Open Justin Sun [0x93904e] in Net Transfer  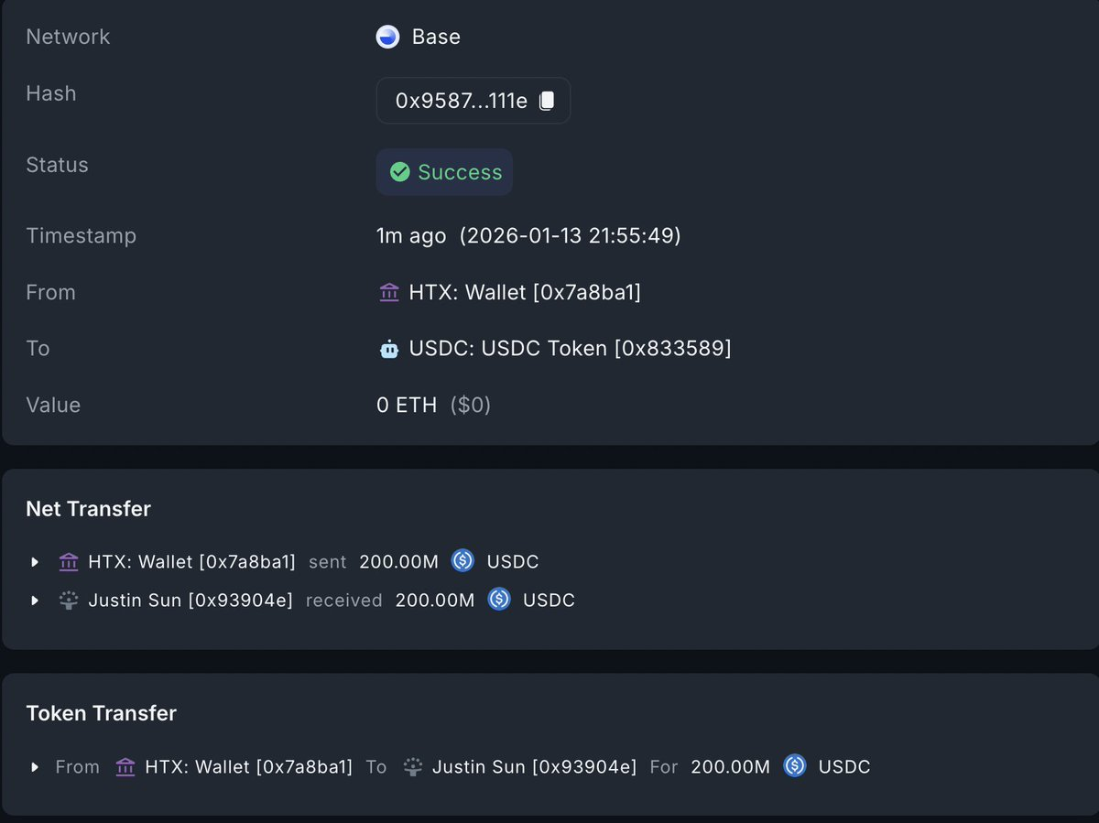coord(190,601)
